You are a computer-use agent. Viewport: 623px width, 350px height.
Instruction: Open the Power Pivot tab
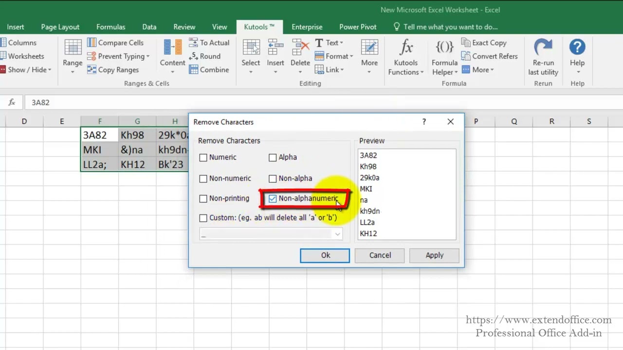(358, 27)
